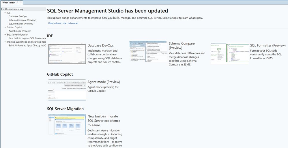288x148 pixels.
Task: Open Build AI-Powered Apps Directly tree entry
Action: pyautogui.click(x=27, y=46)
